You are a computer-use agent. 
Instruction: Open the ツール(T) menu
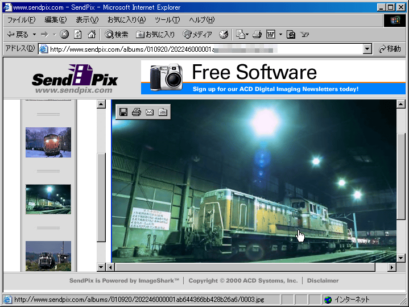[167, 20]
